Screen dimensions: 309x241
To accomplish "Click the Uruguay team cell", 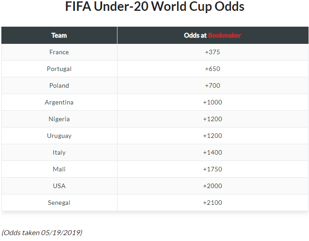I will click(59, 136).
